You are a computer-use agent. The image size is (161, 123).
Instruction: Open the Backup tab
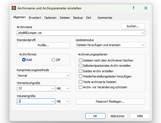[x=78, y=18]
